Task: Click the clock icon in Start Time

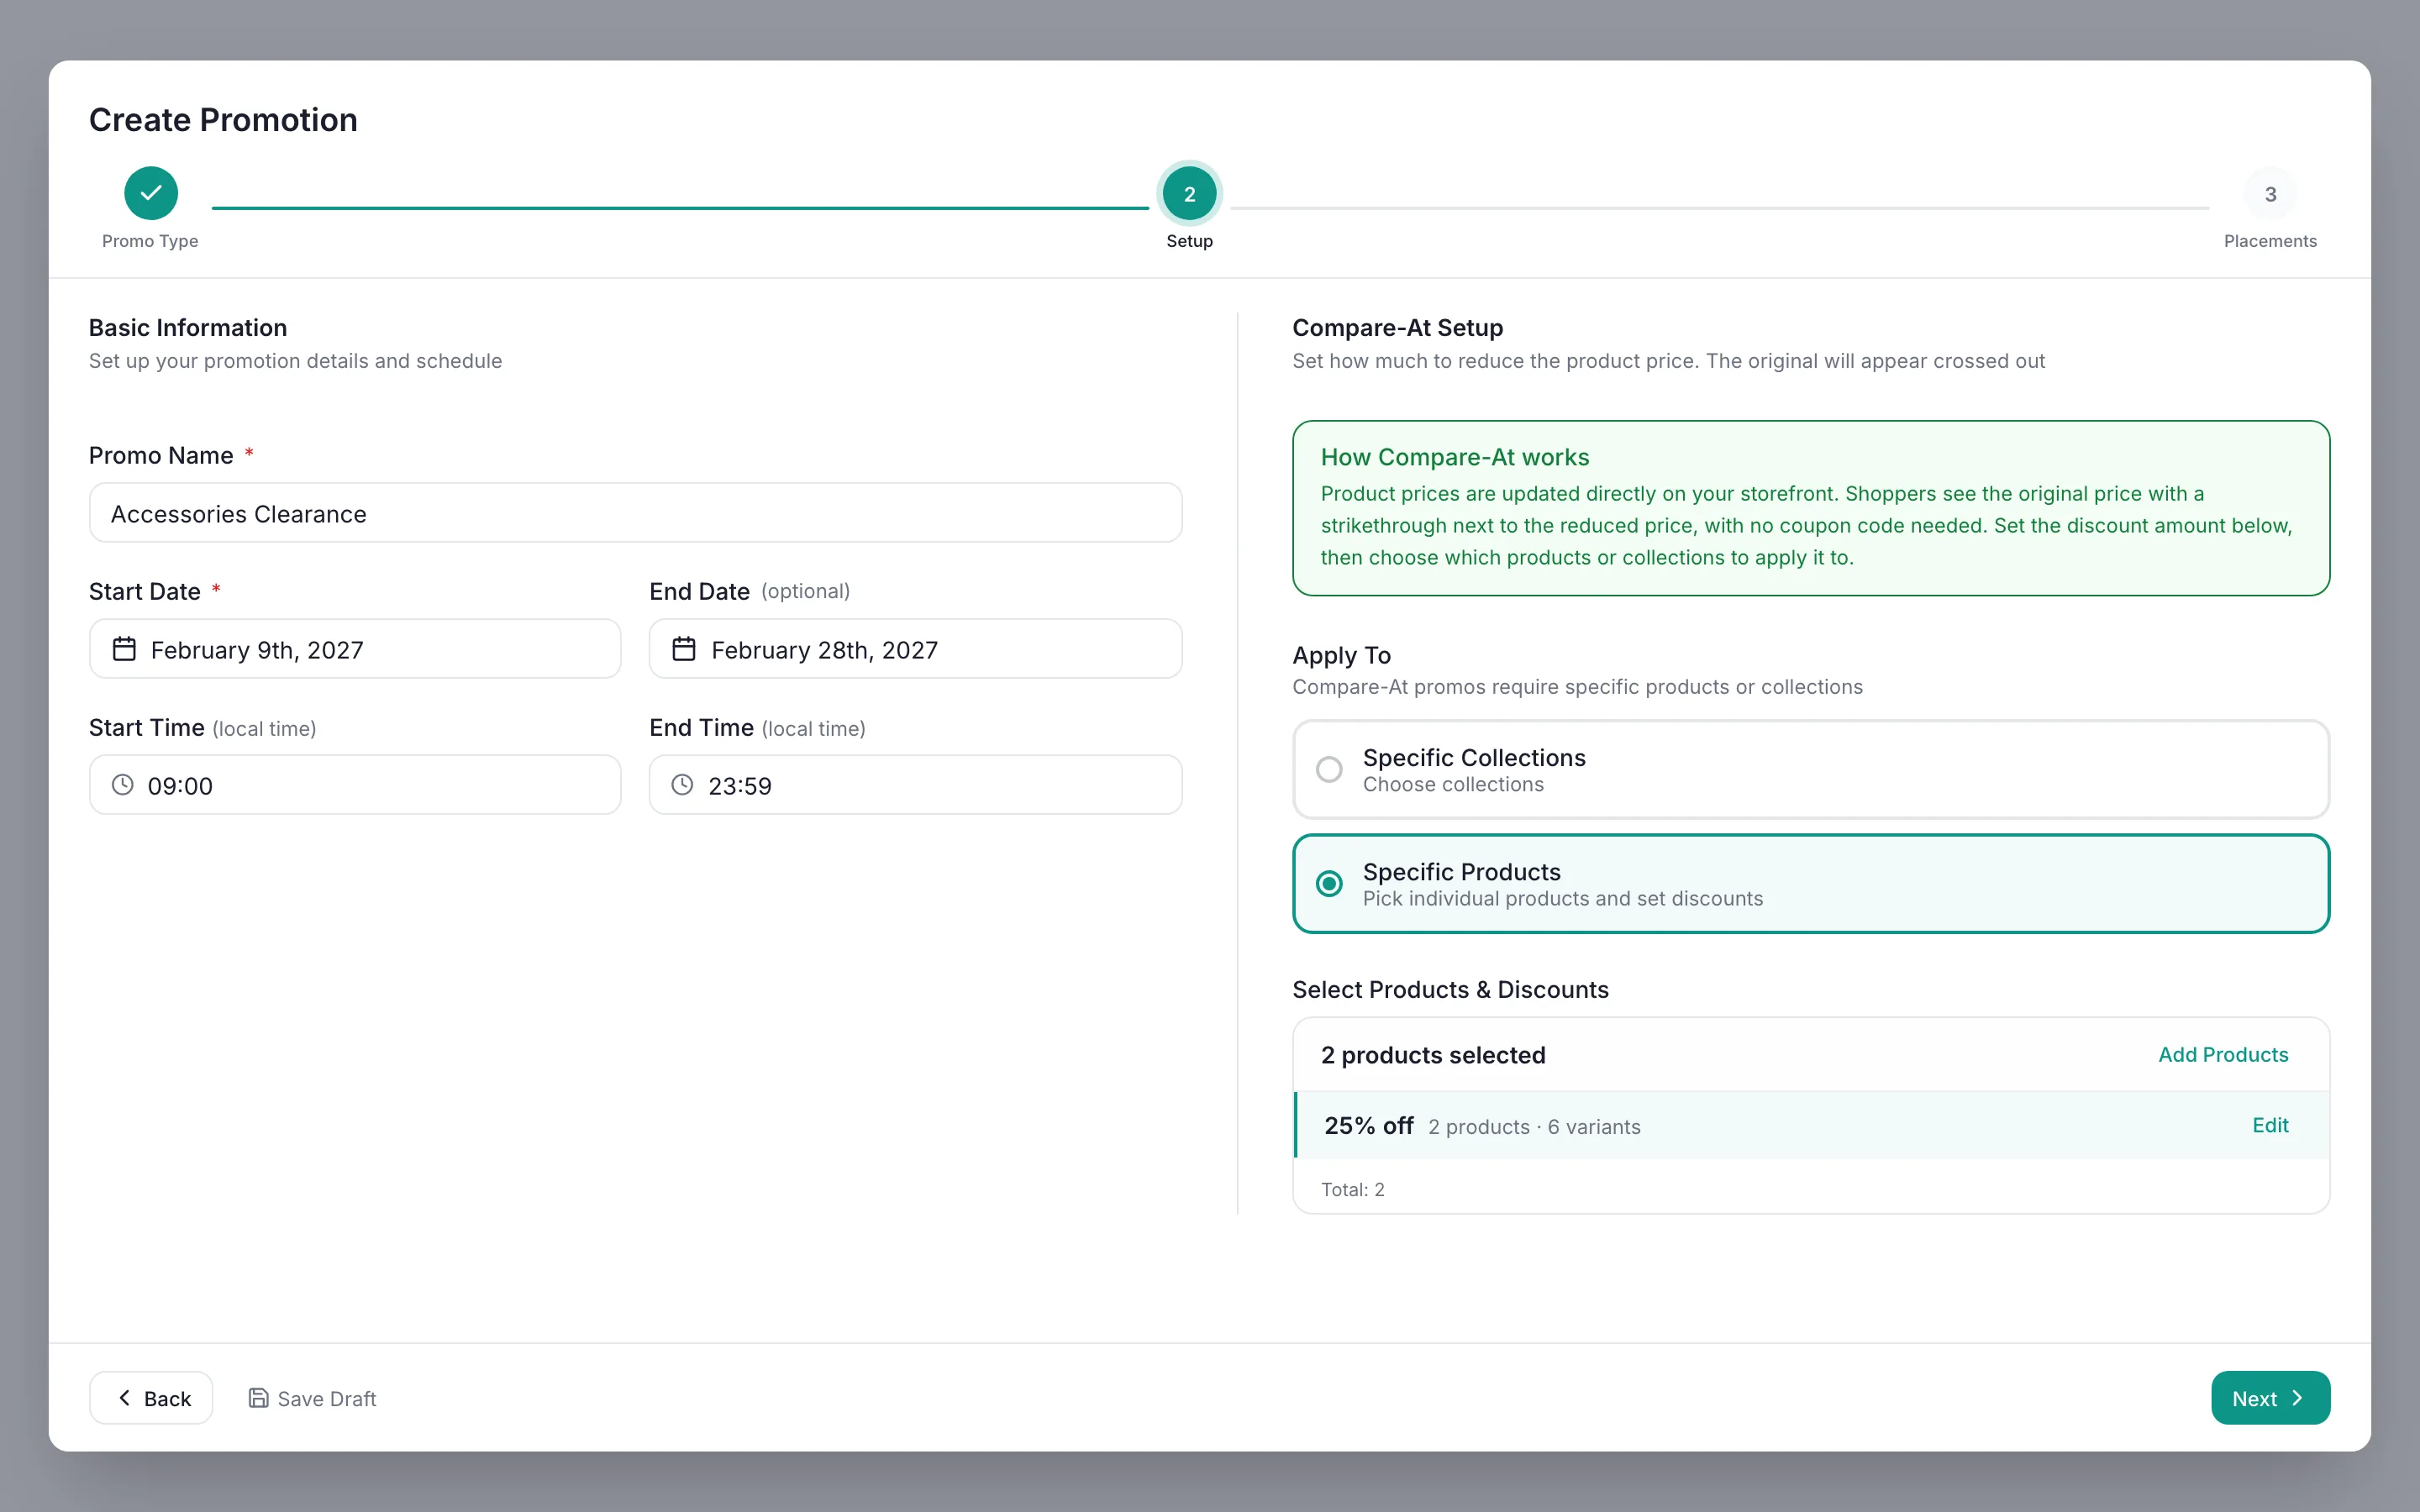Action: point(122,785)
